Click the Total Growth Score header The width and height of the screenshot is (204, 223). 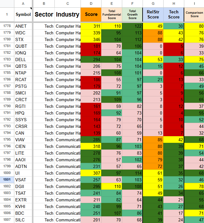coord(132,15)
